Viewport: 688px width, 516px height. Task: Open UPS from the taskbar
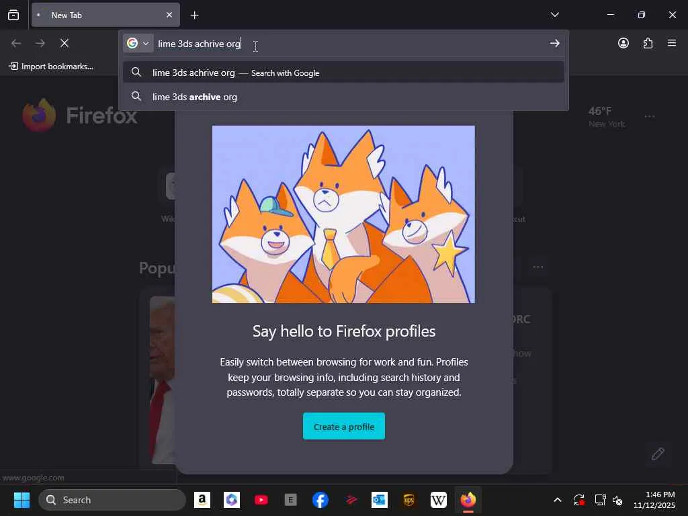(409, 500)
